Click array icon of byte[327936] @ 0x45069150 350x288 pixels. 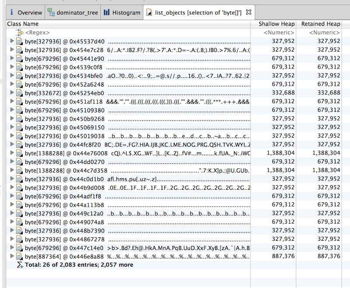[x=19, y=128]
